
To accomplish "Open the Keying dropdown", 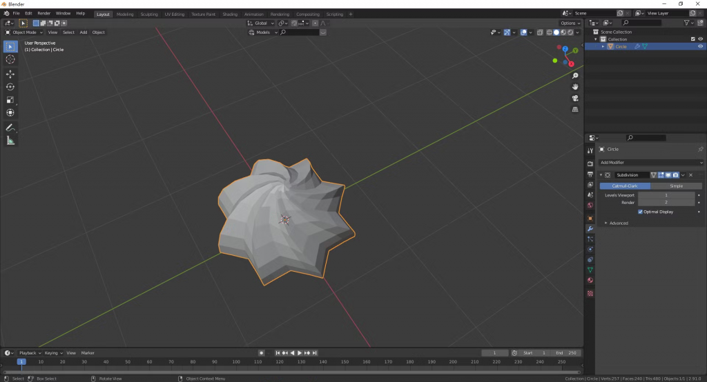I will 53,353.
